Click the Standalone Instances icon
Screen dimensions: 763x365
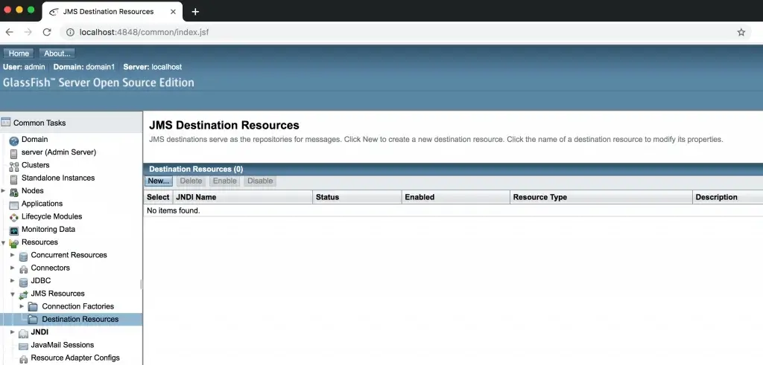click(x=13, y=180)
